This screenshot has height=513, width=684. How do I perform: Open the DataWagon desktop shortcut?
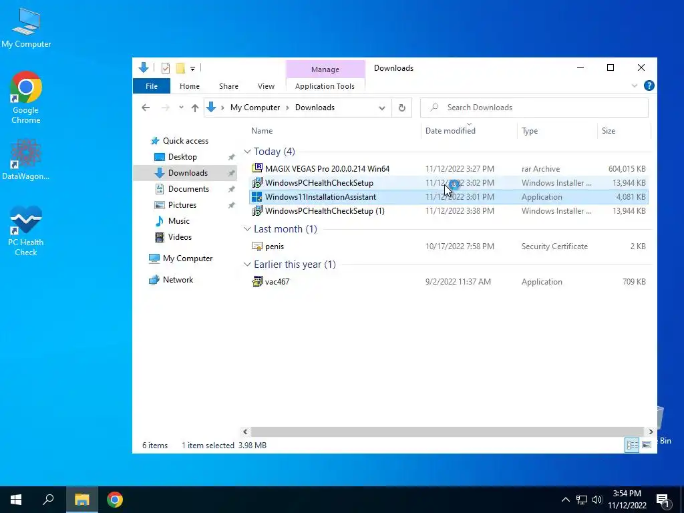(26, 159)
